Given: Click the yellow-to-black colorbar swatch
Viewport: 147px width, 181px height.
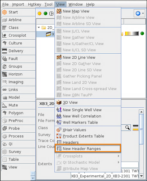Looking at the screenshot, I should (x=132, y=33).
